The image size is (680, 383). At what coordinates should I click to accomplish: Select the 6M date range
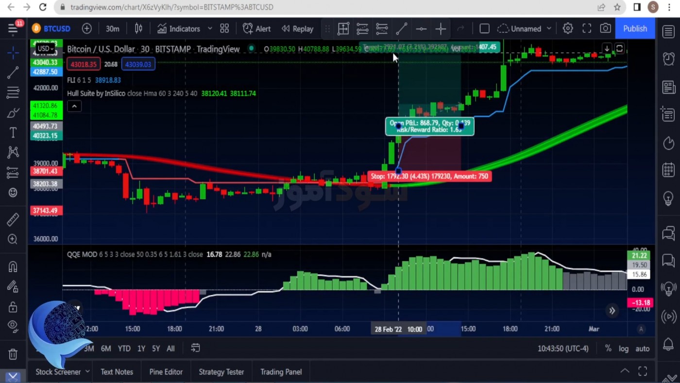click(106, 348)
